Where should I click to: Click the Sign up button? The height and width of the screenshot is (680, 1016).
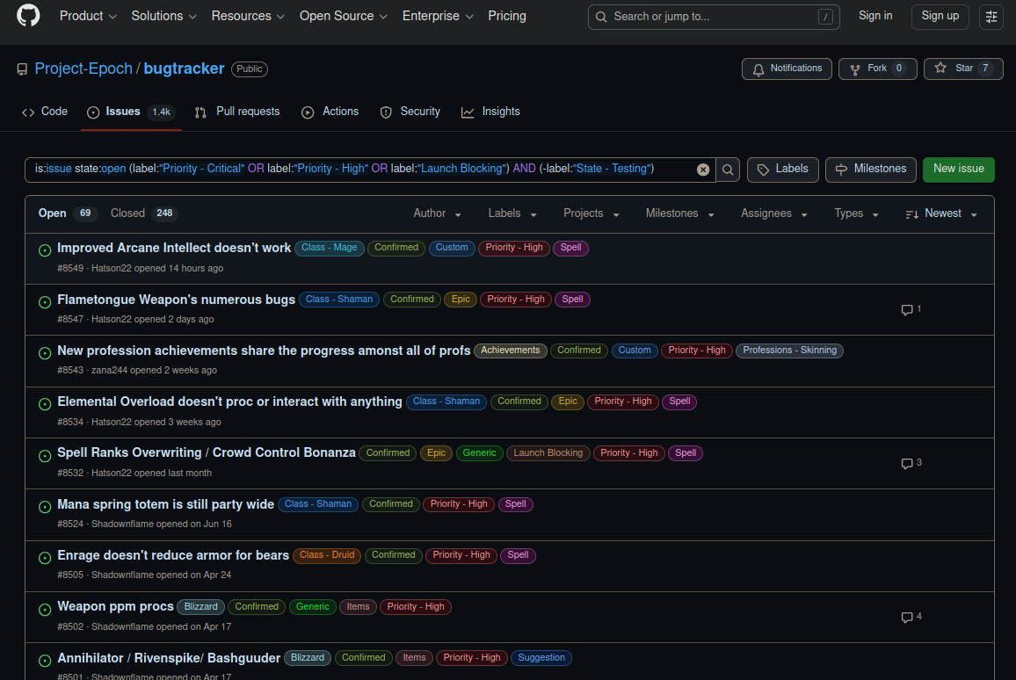coord(940,16)
